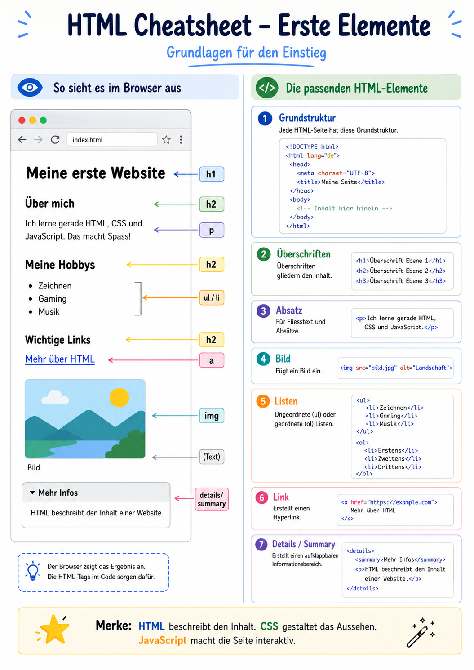
Task: Open the three-dot browser menu
Action: 181,140
